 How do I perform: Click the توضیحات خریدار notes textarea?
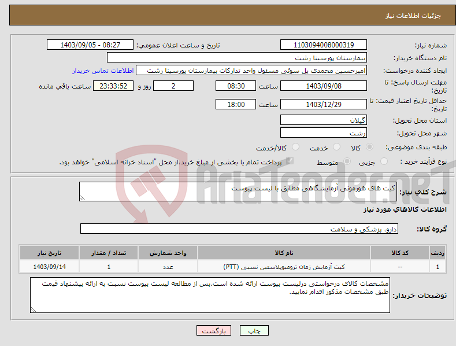(x=210, y=295)
